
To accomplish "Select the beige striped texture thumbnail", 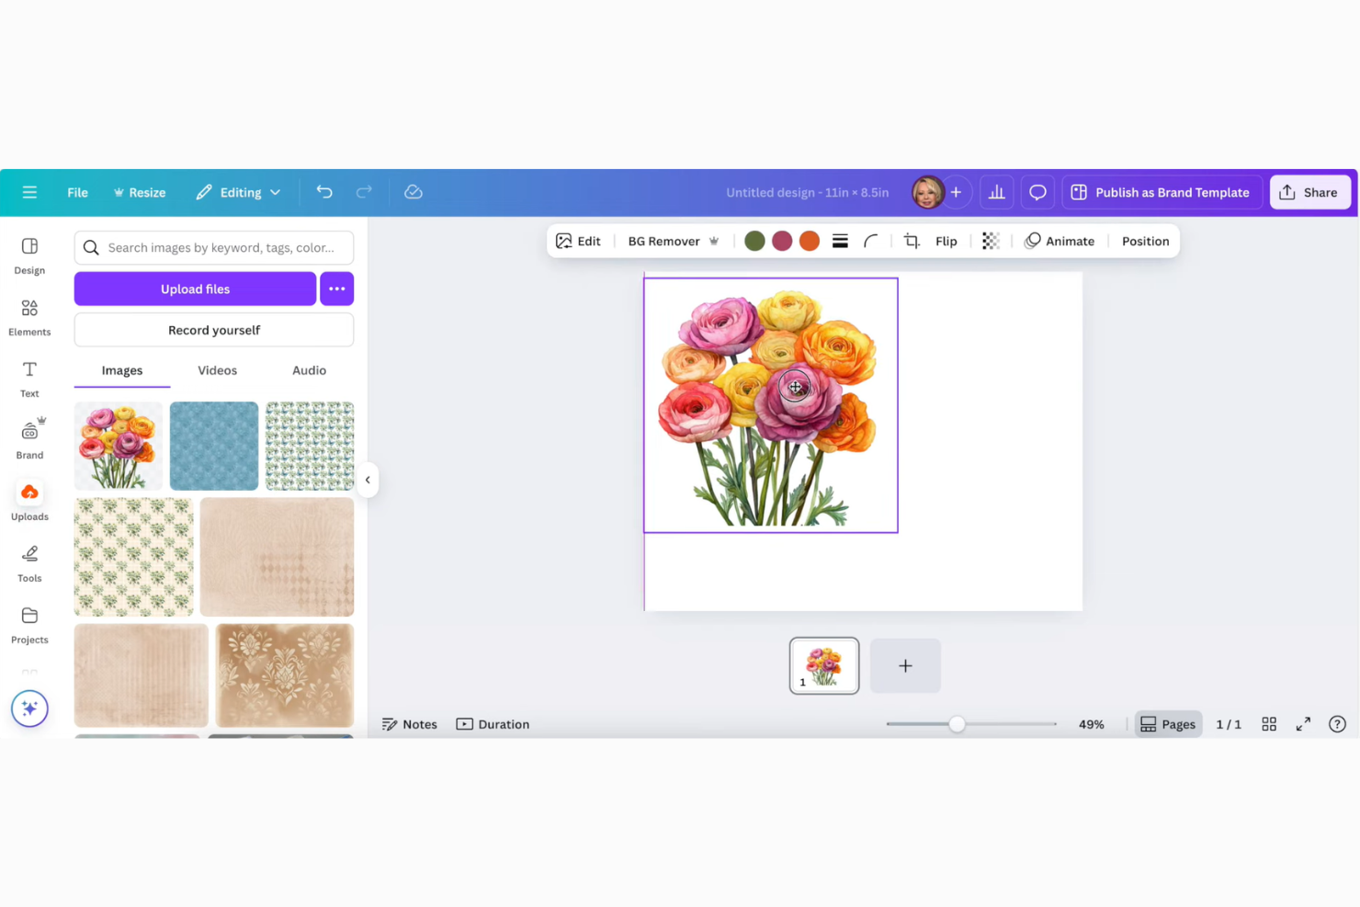I will tap(142, 675).
